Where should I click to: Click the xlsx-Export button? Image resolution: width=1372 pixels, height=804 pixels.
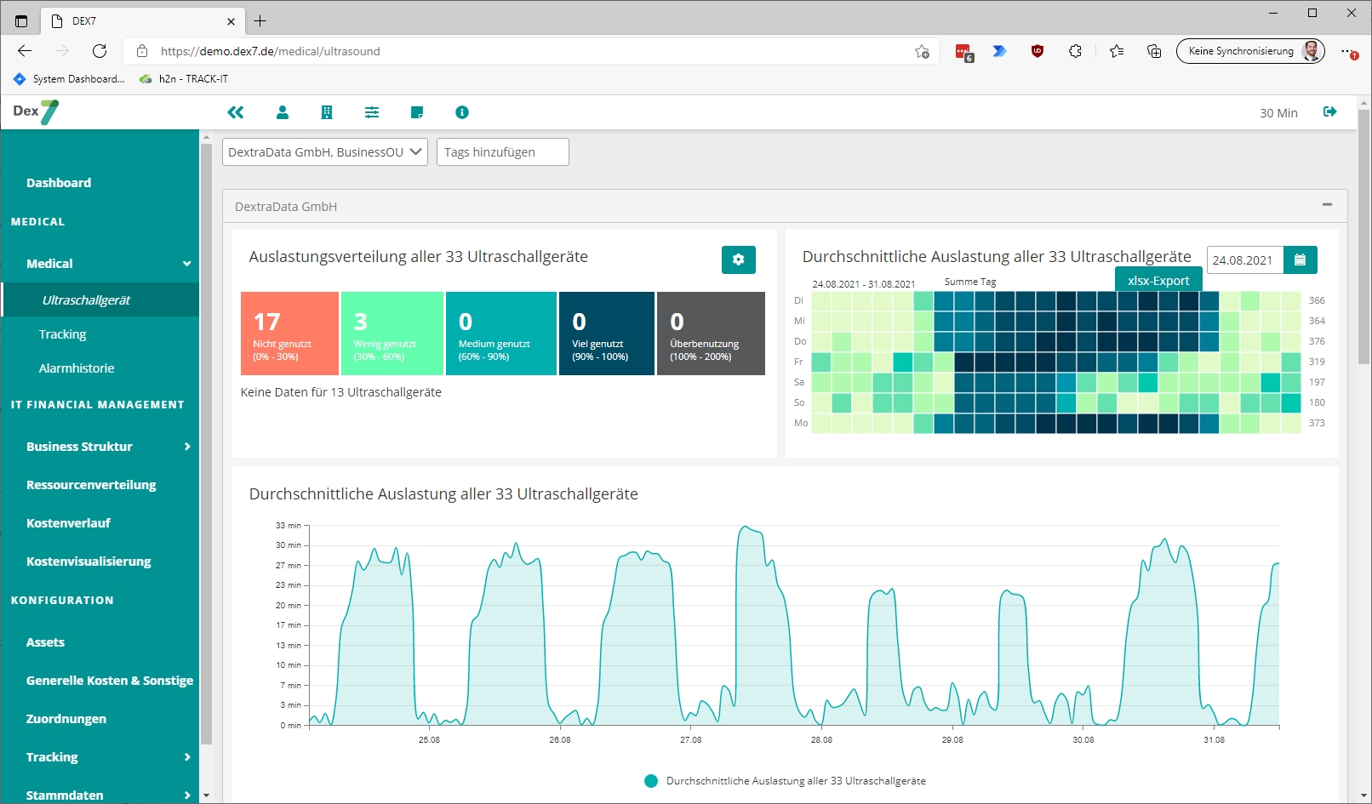tap(1158, 280)
